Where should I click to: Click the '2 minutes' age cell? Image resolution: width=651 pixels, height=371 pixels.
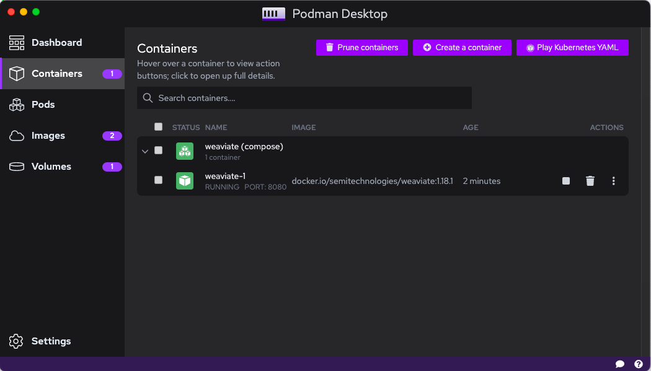[x=482, y=181]
